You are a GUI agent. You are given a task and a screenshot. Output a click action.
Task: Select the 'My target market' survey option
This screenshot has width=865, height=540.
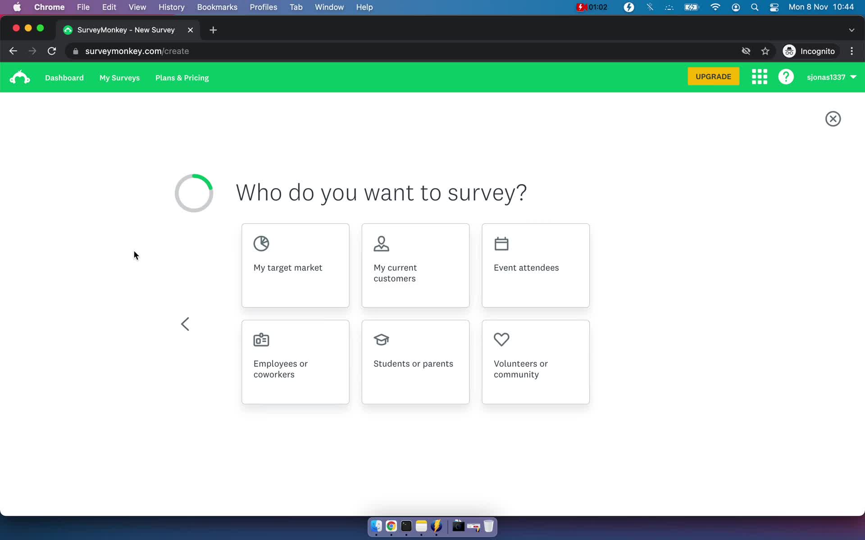(295, 265)
